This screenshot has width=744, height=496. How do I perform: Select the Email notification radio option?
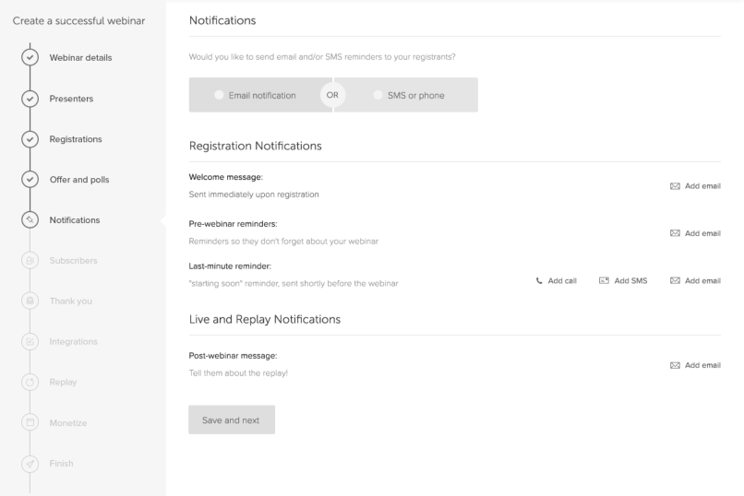[x=219, y=95]
